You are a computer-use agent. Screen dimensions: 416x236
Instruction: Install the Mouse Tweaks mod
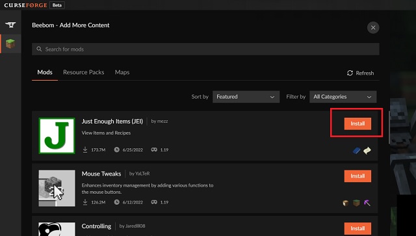click(357, 176)
